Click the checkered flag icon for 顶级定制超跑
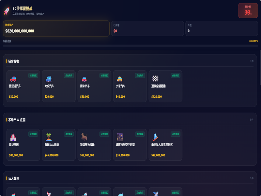The image size is (261, 196). [155, 78]
